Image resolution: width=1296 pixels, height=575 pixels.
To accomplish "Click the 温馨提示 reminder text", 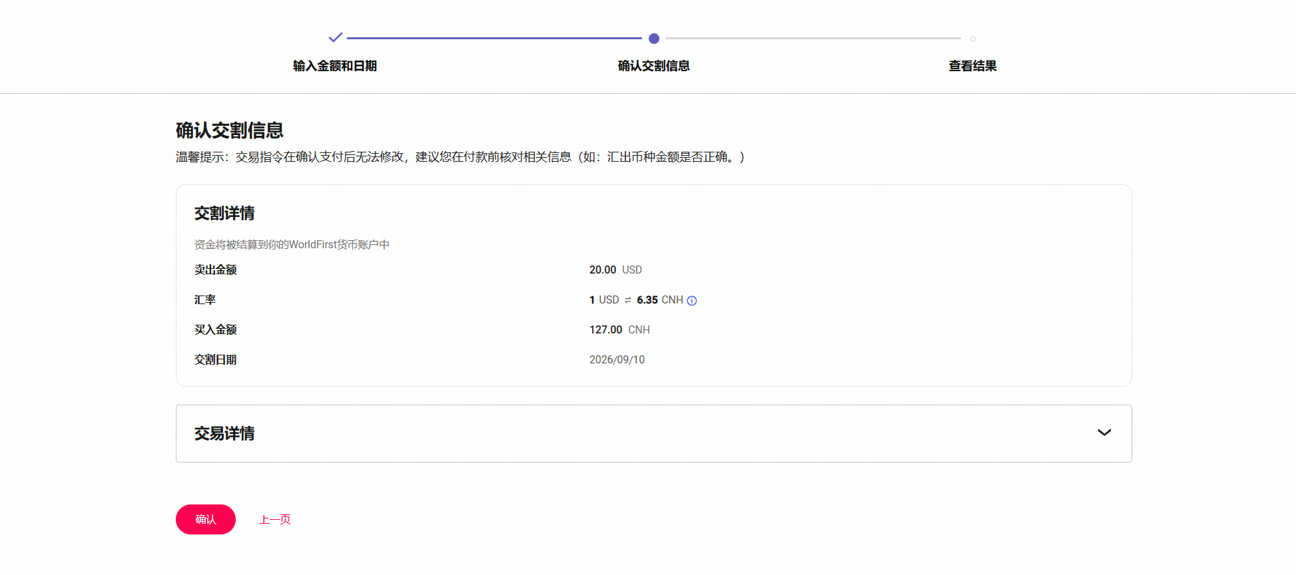I will (x=460, y=157).
